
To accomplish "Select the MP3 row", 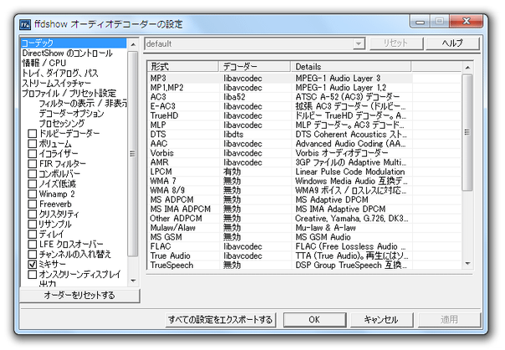I will click(x=280, y=79).
